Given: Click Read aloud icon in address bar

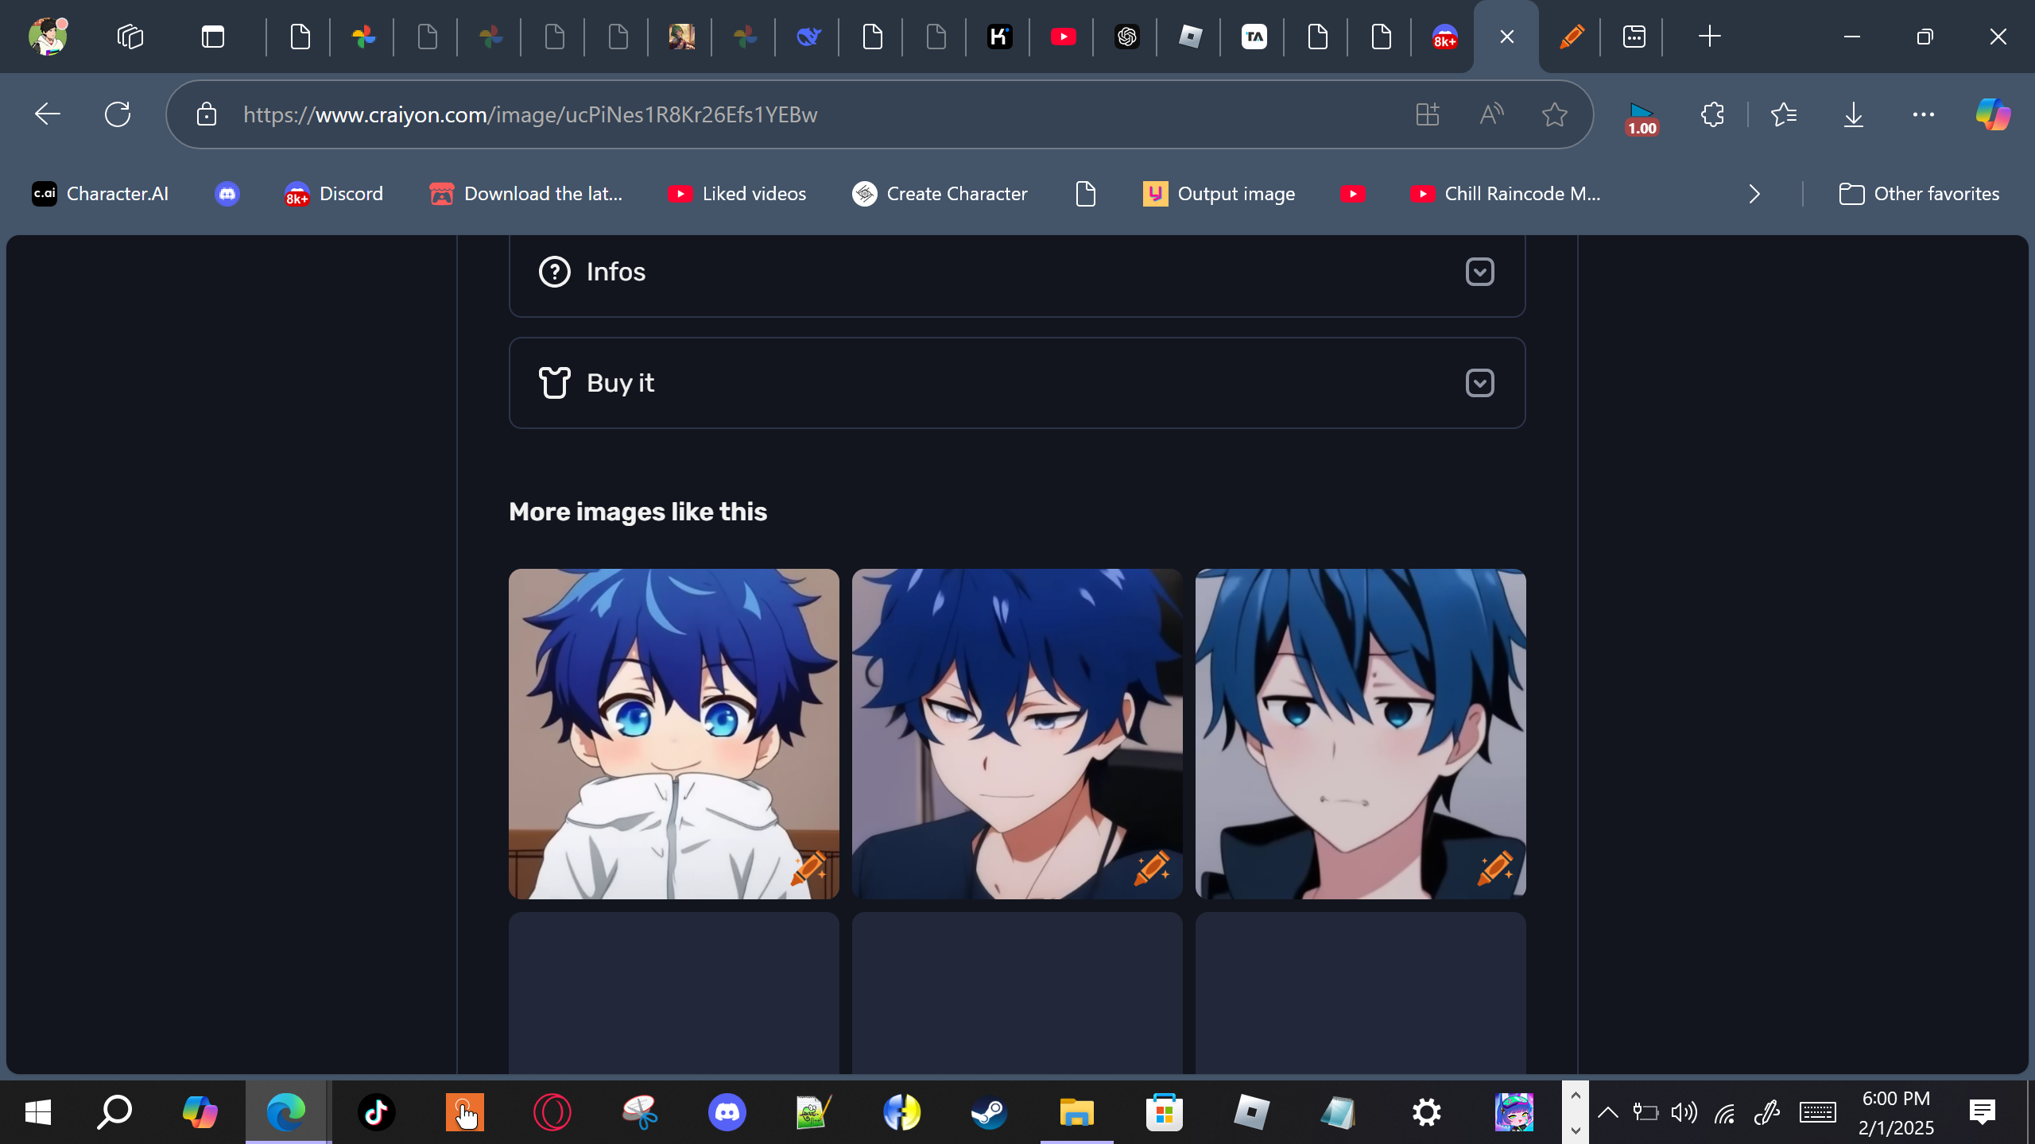Looking at the screenshot, I should tap(1491, 114).
